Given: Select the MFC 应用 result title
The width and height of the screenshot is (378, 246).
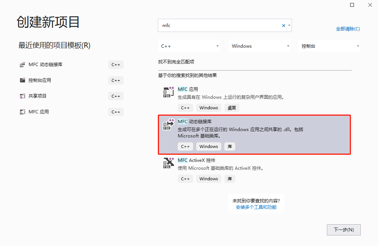Looking at the screenshot, I should pos(188,89).
